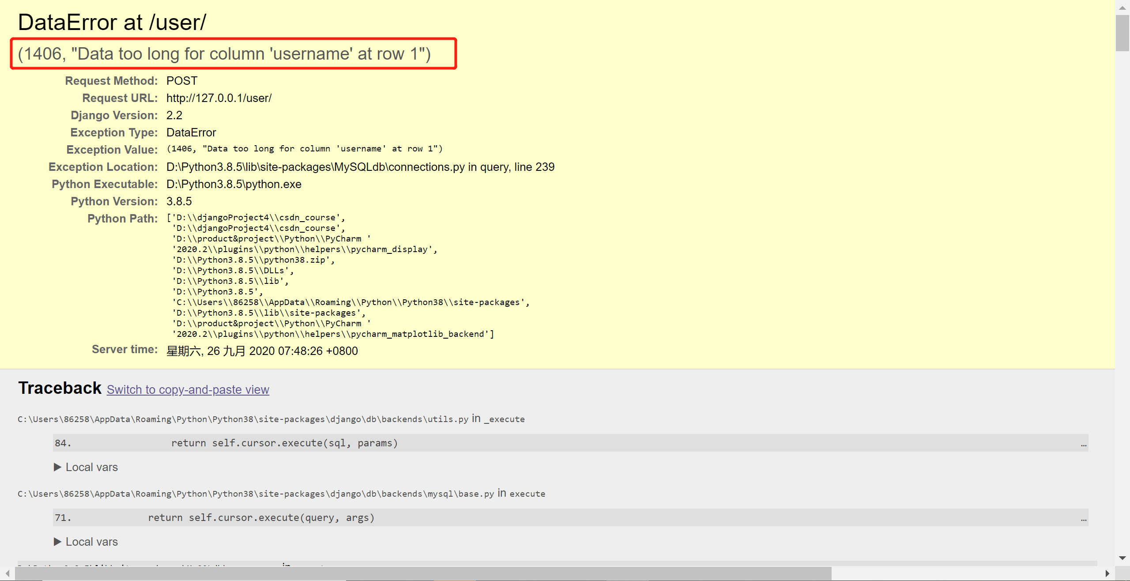
Task: Click the Local vars triangle below line 71
Action: point(57,542)
